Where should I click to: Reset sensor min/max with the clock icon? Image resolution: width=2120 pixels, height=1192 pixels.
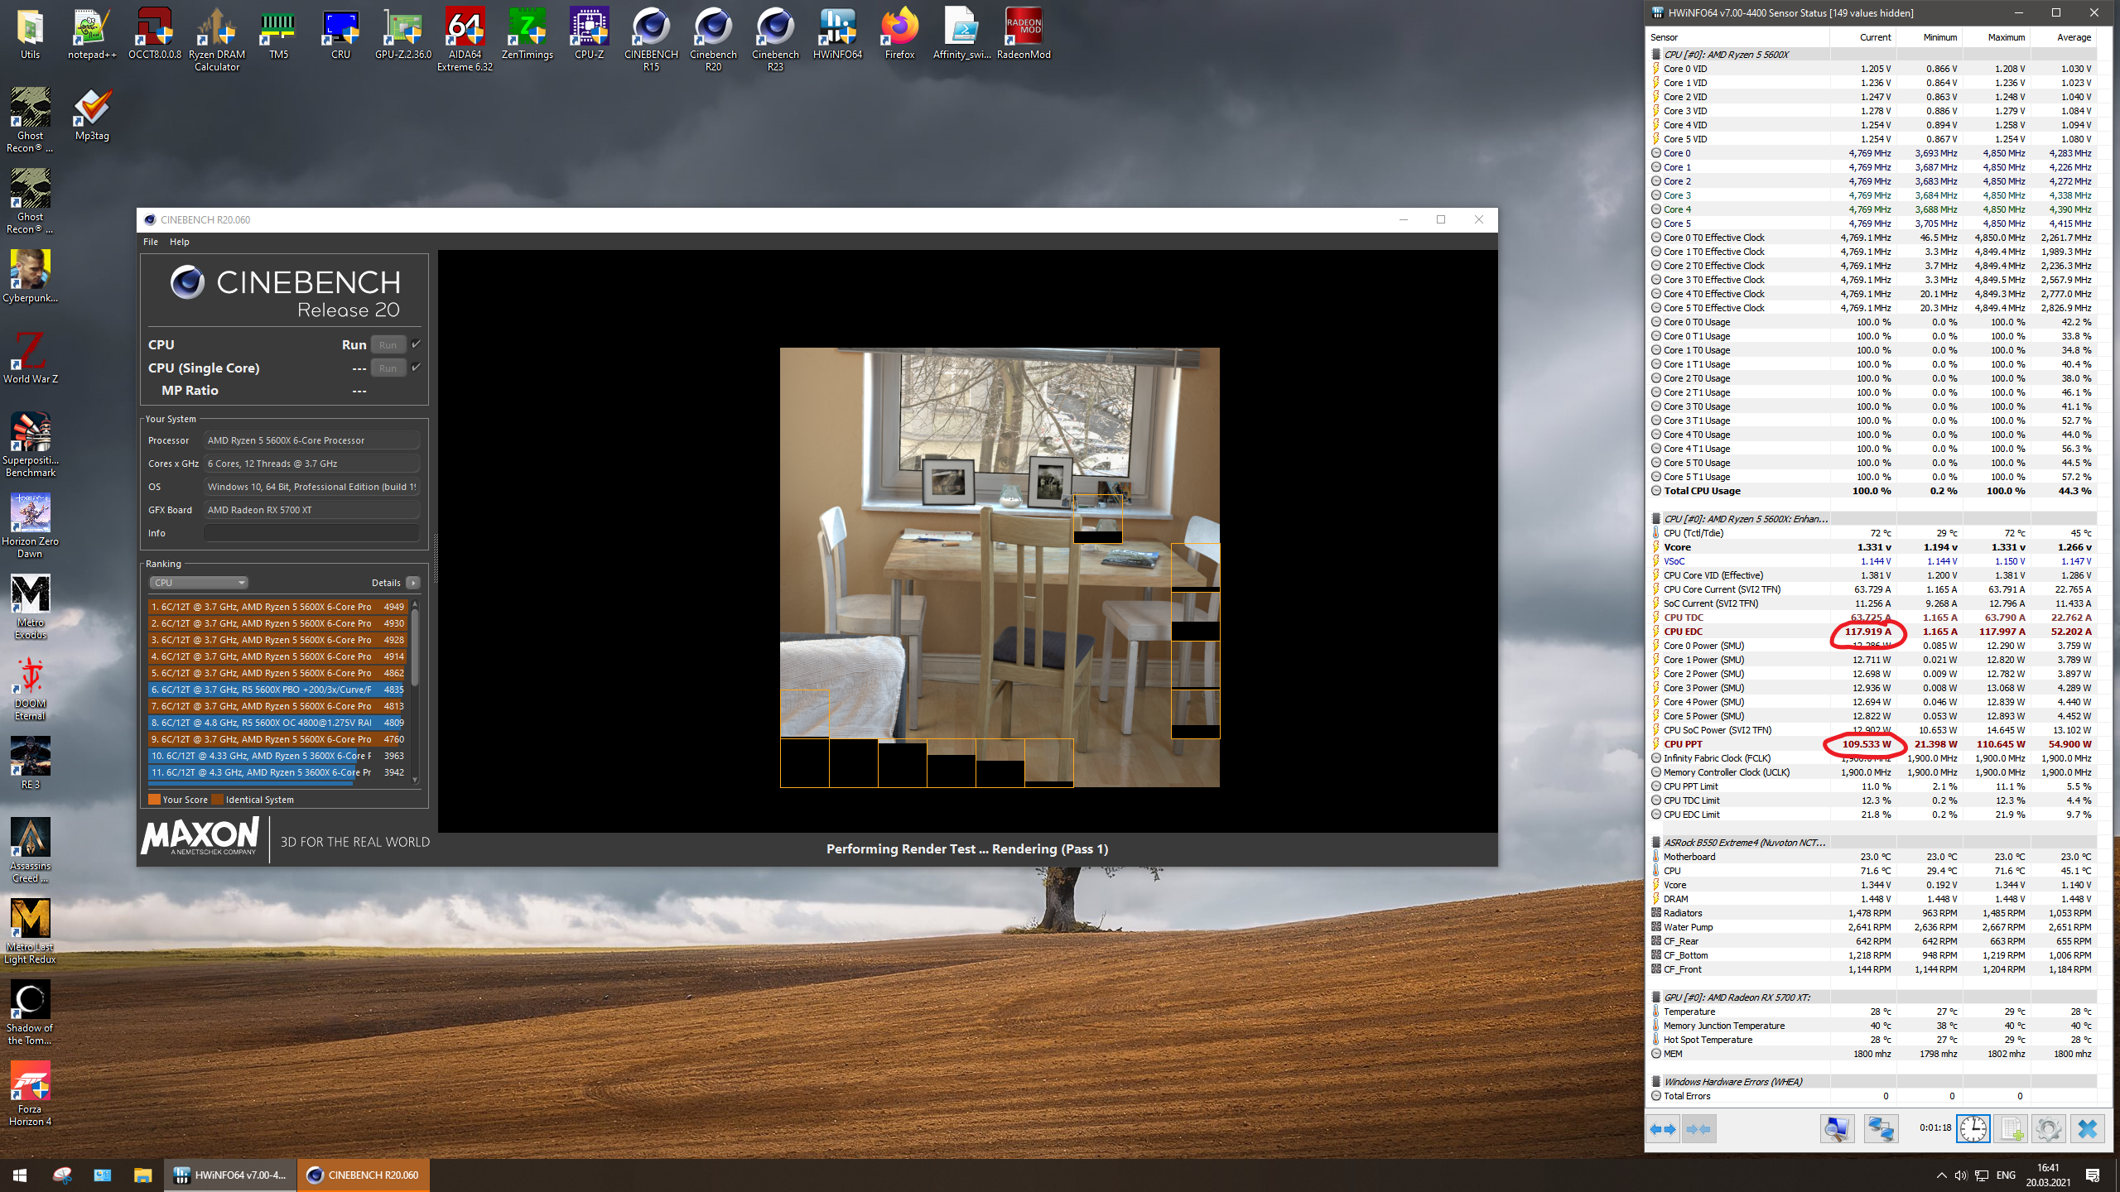1973,1129
